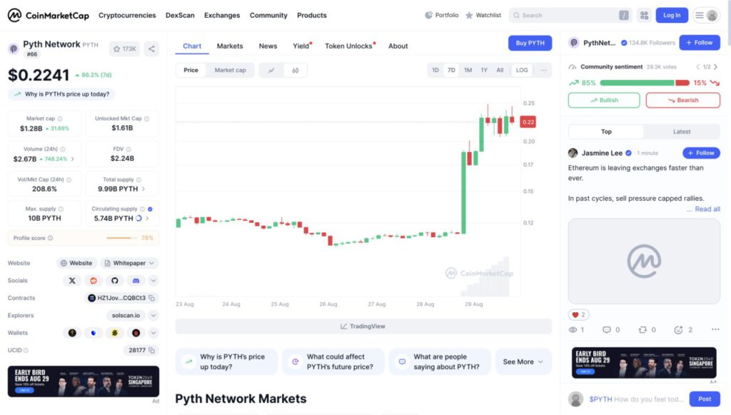Switch chart to line view
The width and height of the screenshot is (731, 415).
click(x=271, y=70)
